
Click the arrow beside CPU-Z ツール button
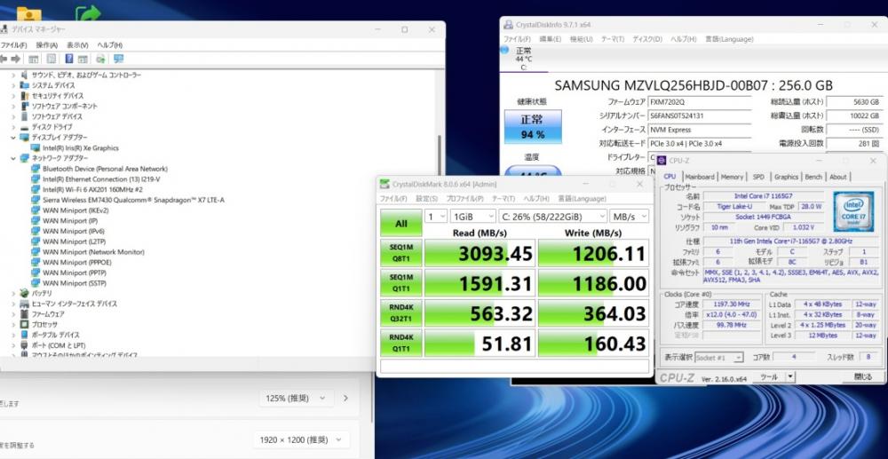coord(790,377)
